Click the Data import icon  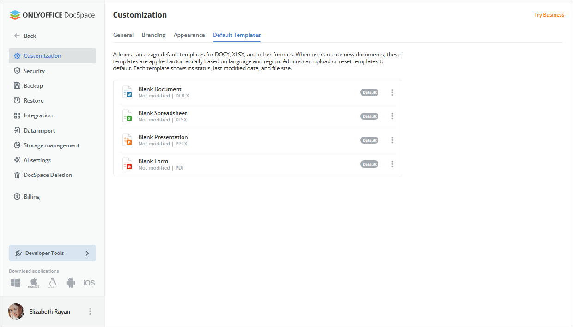pyautogui.click(x=17, y=130)
